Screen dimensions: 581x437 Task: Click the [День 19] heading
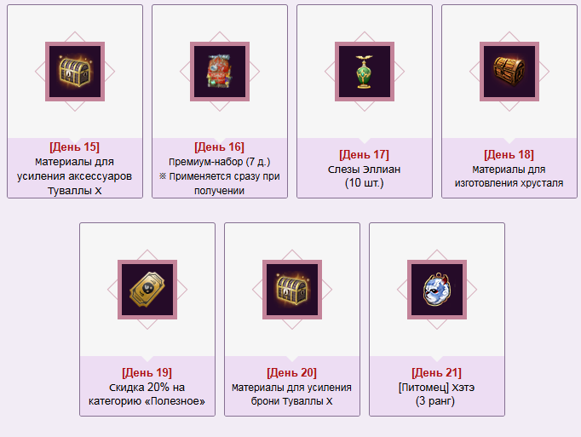pos(147,372)
